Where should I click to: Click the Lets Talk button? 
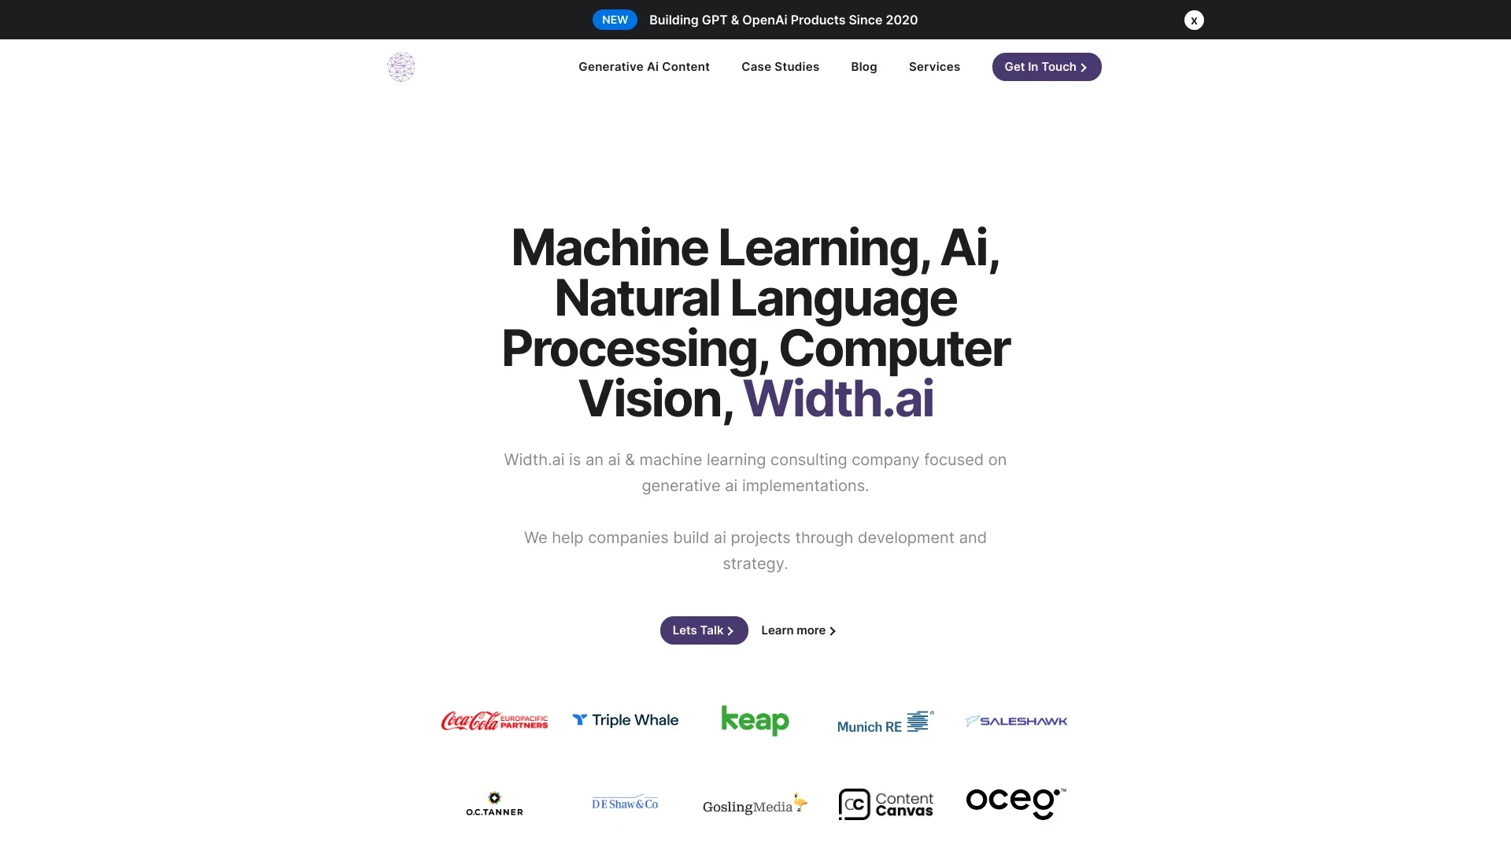tap(704, 630)
